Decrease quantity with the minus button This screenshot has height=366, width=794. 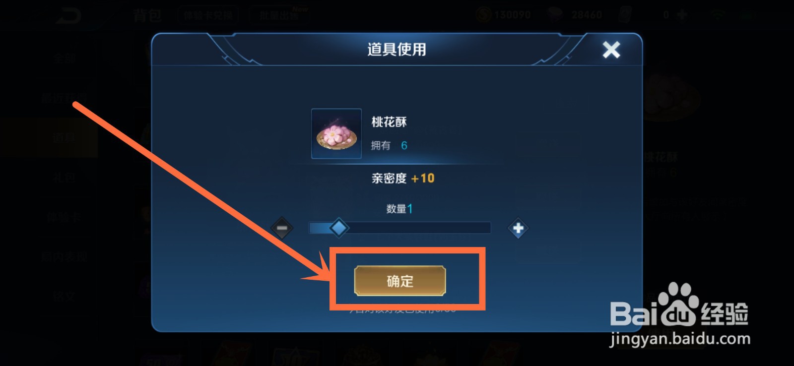point(282,228)
